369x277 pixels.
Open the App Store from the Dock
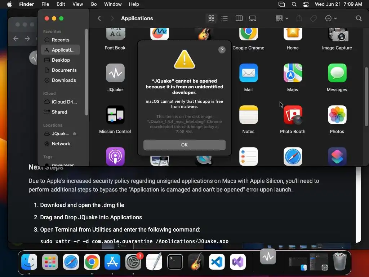coord(112,262)
